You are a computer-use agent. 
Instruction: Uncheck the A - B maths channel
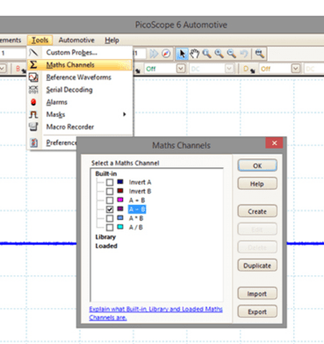tap(110, 209)
